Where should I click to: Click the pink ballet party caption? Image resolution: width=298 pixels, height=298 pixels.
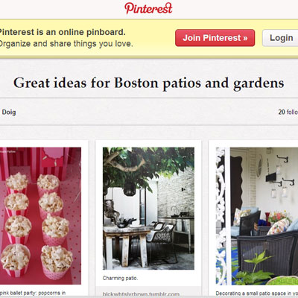[33, 293]
